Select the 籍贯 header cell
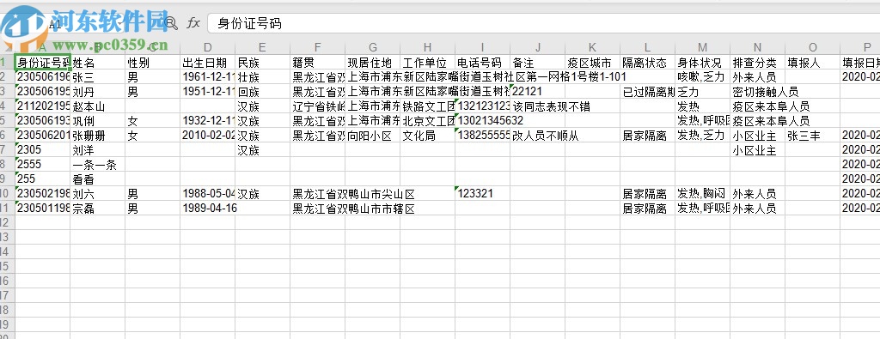The height and width of the screenshot is (339, 880). coord(318,62)
